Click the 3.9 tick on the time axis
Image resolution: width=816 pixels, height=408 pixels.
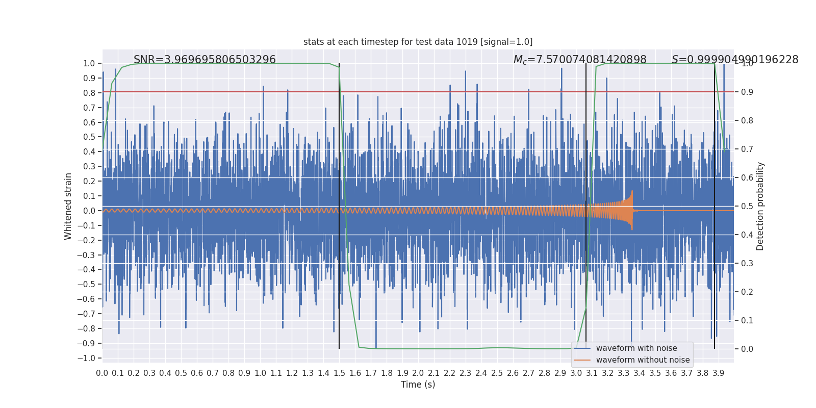(719, 373)
